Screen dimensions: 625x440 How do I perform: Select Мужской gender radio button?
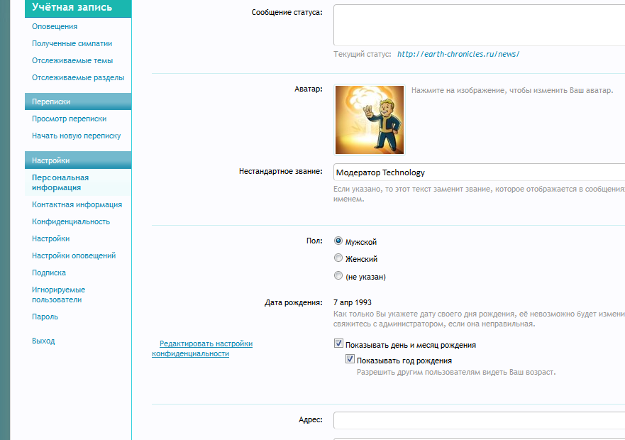(x=338, y=241)
